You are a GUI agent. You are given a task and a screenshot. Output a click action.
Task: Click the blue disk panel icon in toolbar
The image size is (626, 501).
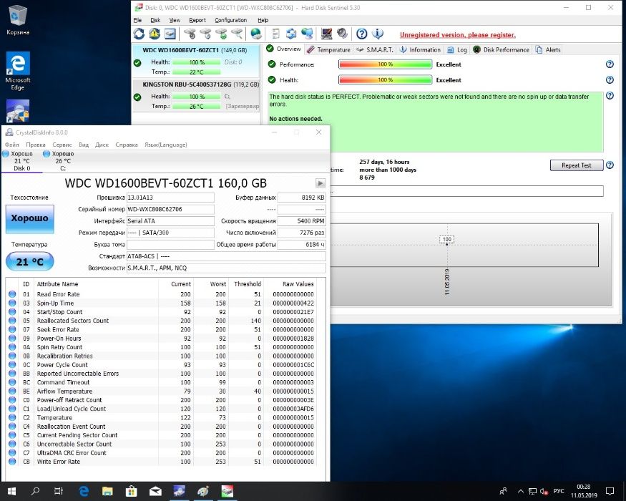[x=170, y=34]
